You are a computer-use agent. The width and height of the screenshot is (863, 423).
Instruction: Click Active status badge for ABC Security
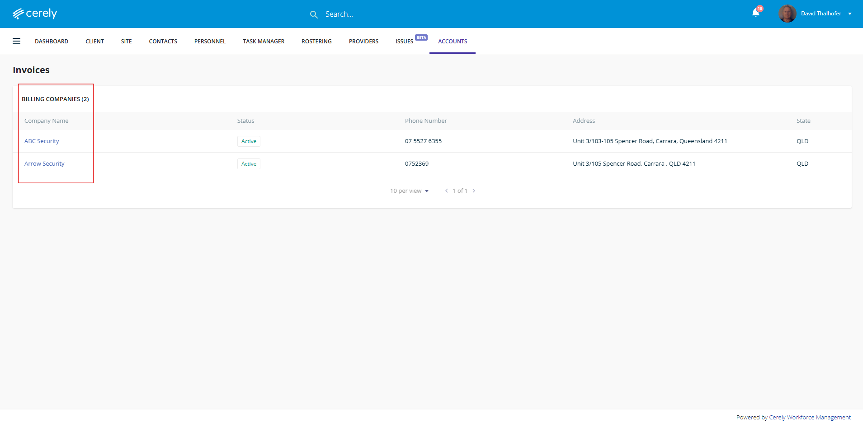[x=249, y=141]
